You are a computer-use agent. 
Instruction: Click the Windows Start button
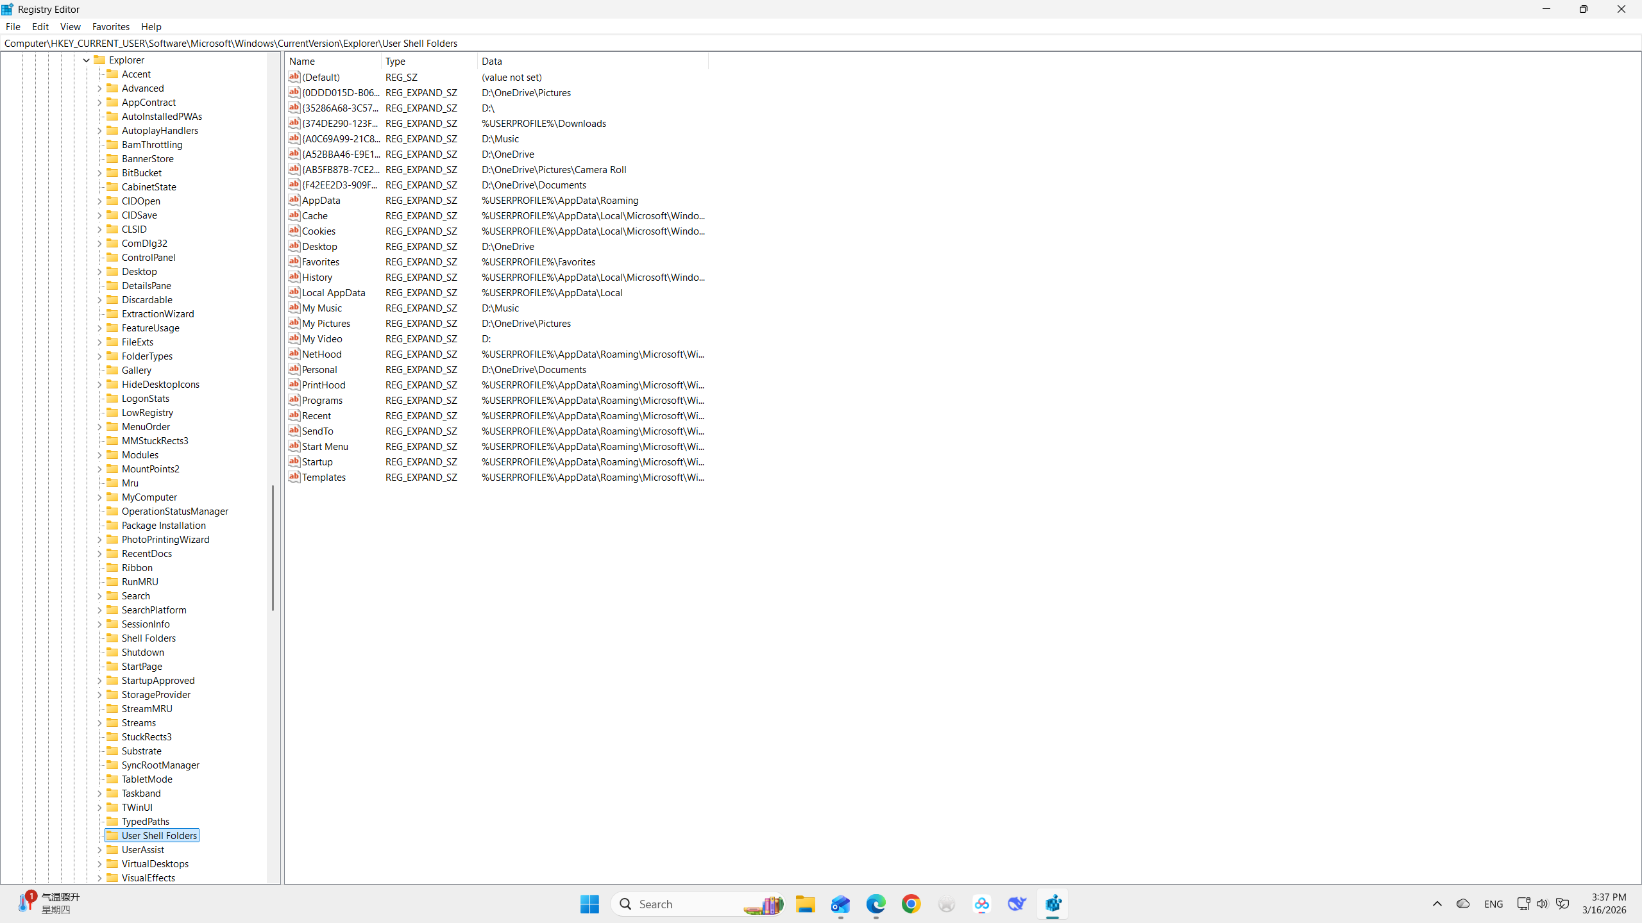pyautogui.click(x=589, y=904)
